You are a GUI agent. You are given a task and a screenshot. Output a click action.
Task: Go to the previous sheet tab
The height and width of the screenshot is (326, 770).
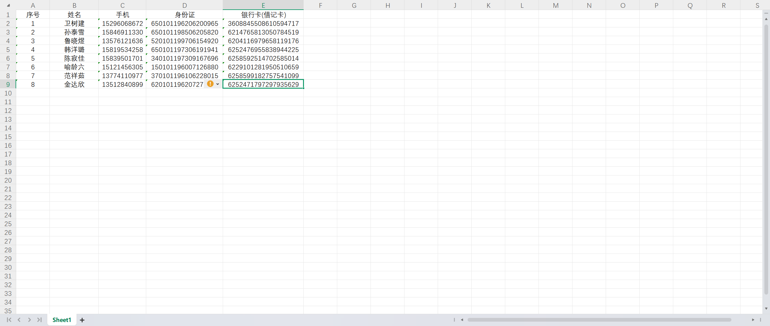pos(19,320)
